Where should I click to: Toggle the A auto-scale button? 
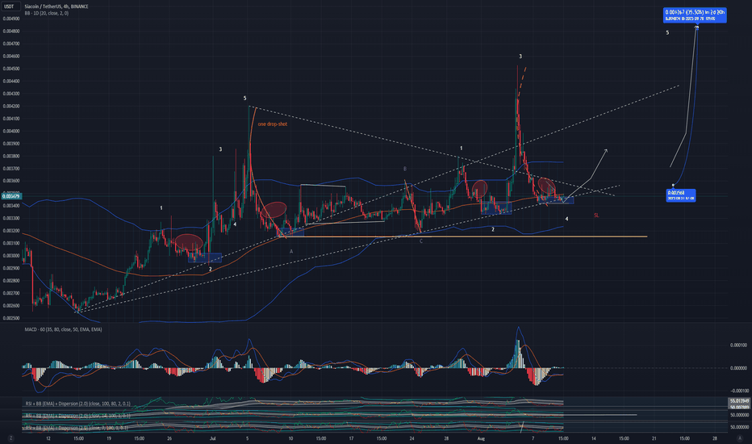click(740, 438)
